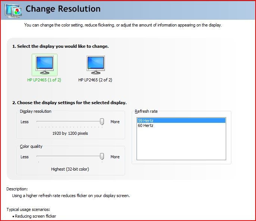The width and height of the screenshot is (256, 221).
Task: Click the higher refresh rate description sentence
Action: click(71, 196)
